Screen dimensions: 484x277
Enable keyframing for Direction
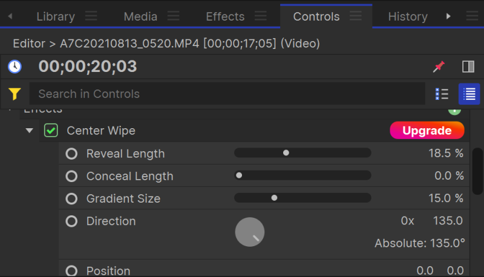(x=71, y=221)
